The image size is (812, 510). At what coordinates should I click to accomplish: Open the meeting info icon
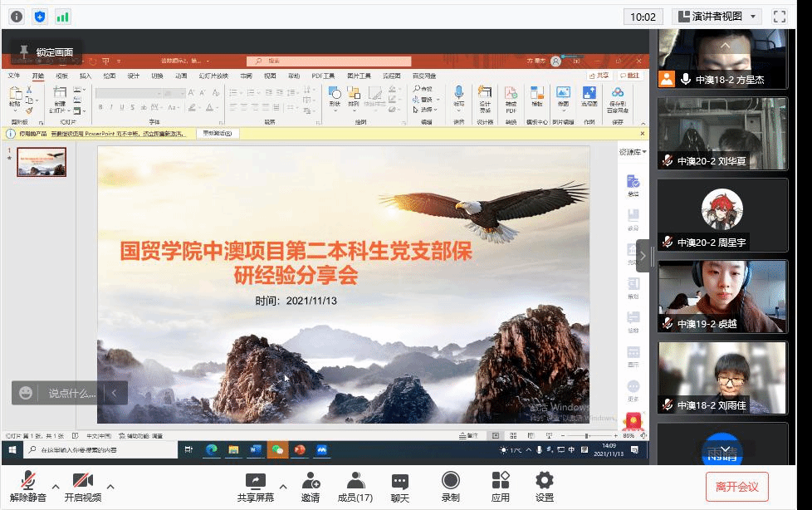(17, 16)
